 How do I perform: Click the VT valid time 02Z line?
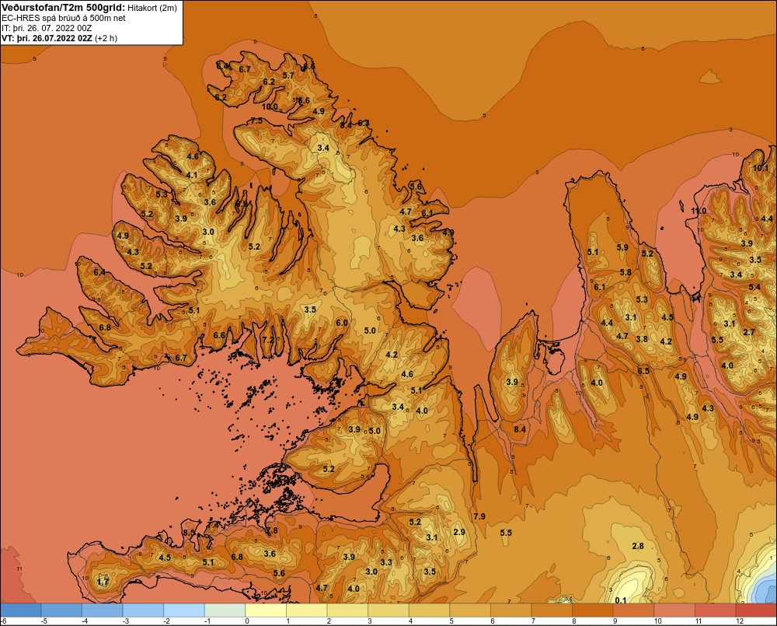[x=60, y=38]
